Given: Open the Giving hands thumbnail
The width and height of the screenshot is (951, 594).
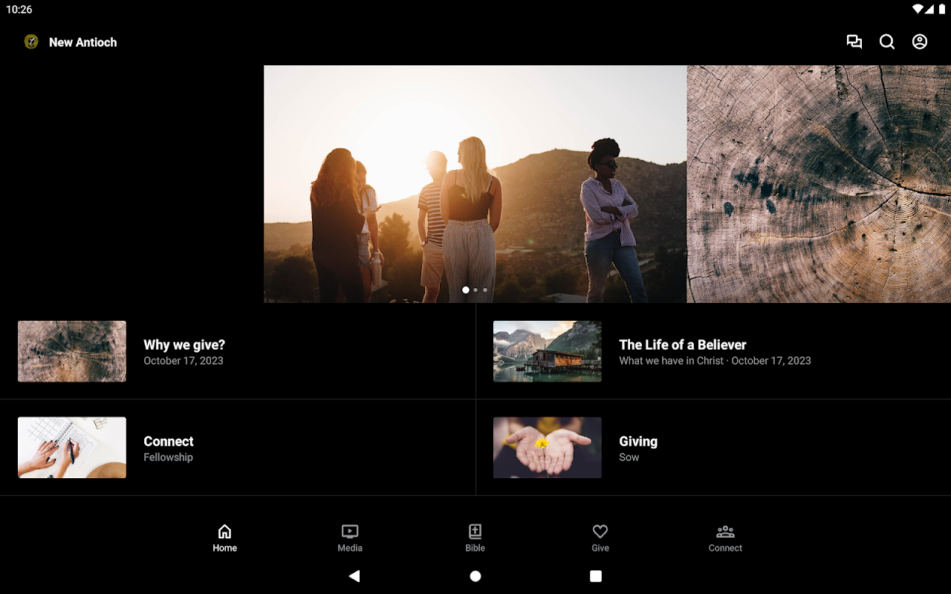Looking at the screenshot, I should (548, 448).
